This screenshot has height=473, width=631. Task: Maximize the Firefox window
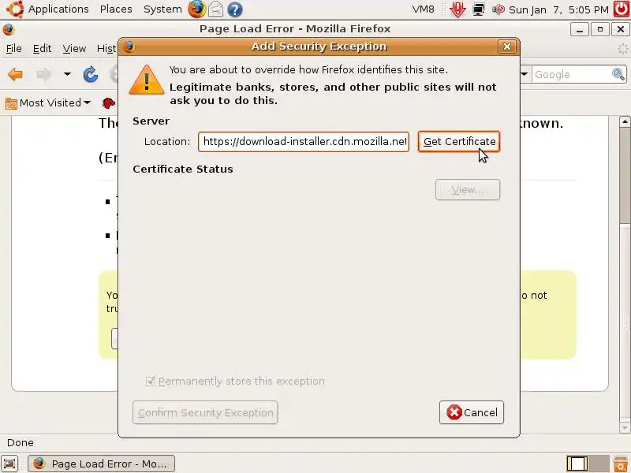(600, 29)
